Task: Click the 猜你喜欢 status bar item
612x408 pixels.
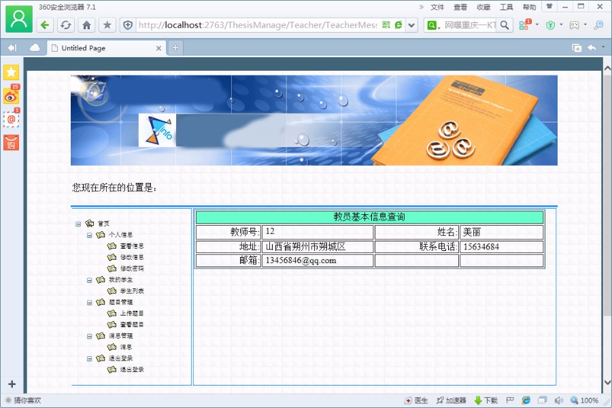Action: coord(23,401)
